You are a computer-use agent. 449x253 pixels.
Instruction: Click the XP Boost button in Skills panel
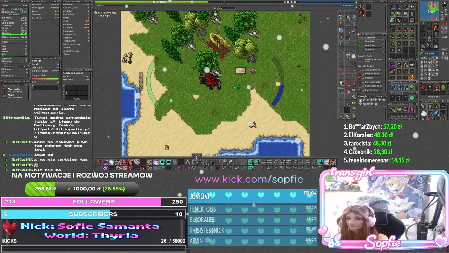(15, 15)
